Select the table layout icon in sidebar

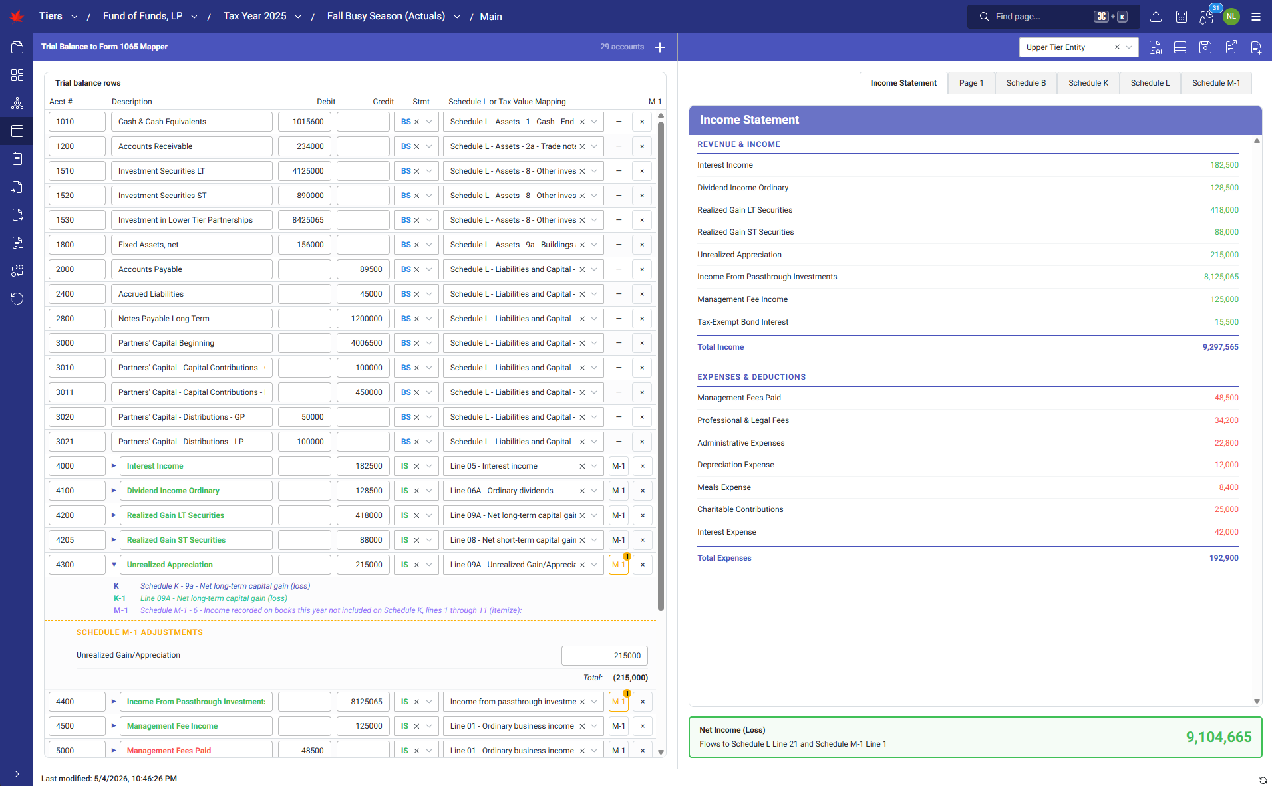coord(17,131)
